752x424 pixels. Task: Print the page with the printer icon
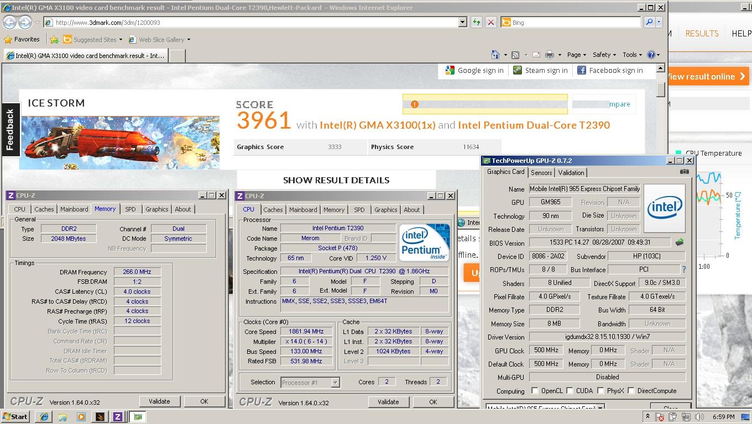point(549,55)
